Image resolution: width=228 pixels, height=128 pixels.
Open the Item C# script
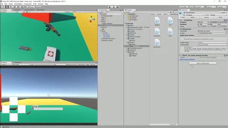[170, 32]
